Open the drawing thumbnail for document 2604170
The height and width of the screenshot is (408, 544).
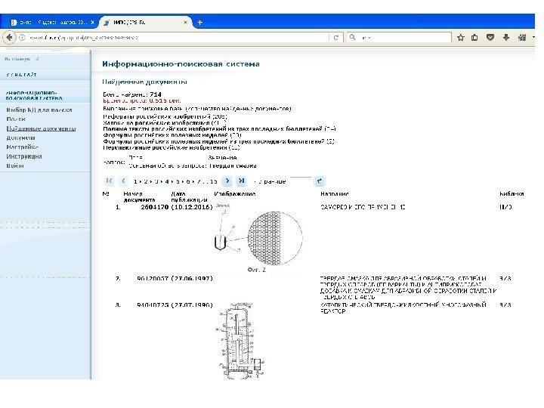pos(258,239)
